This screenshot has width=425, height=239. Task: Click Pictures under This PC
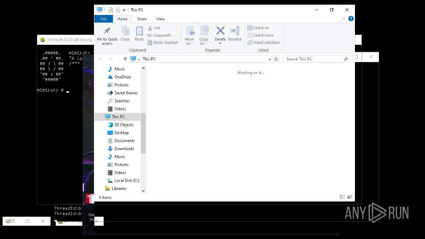[122, 165]
